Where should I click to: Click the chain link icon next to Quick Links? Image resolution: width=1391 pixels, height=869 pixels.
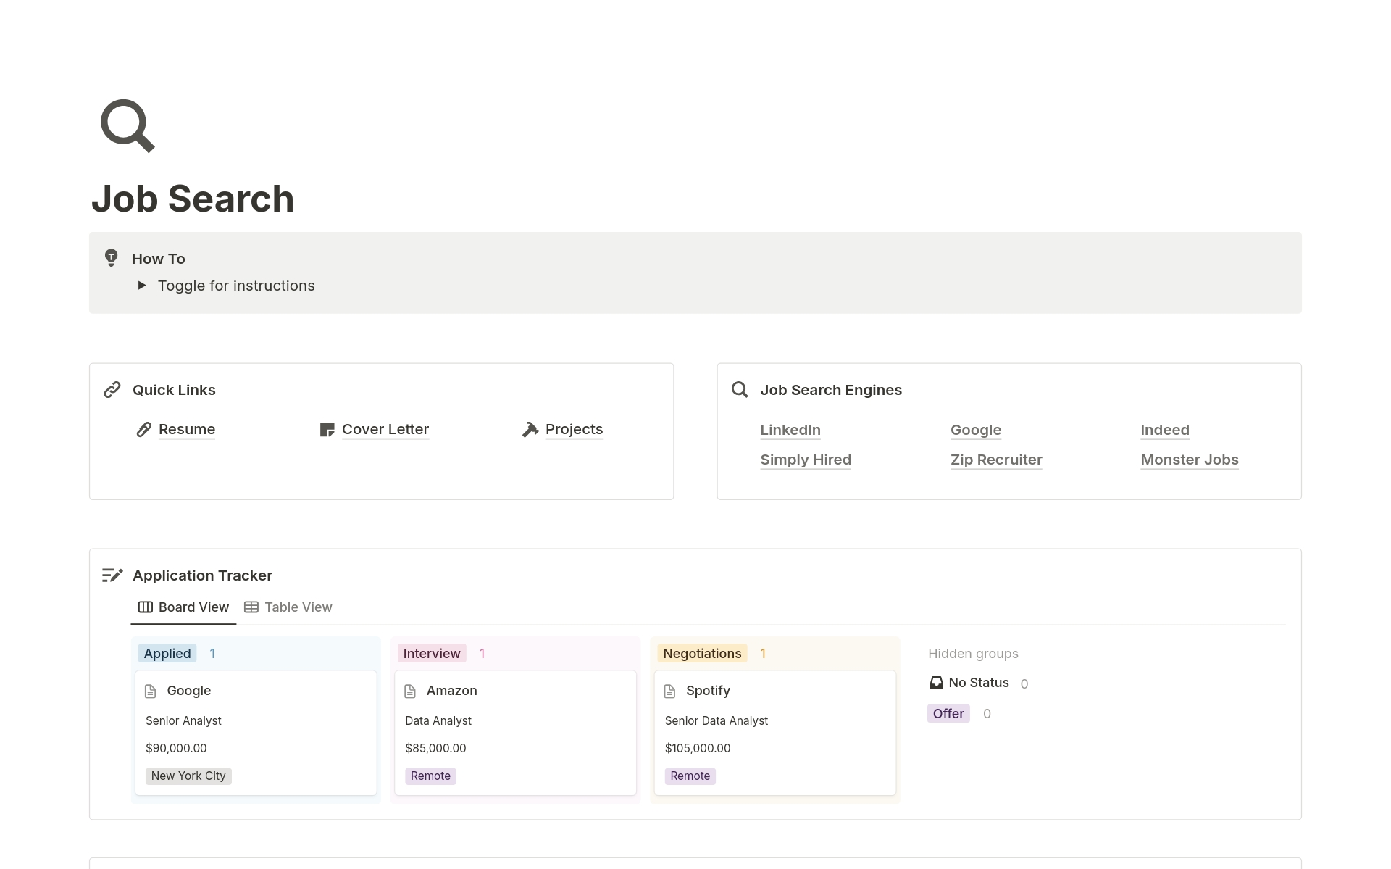(112, 389)
